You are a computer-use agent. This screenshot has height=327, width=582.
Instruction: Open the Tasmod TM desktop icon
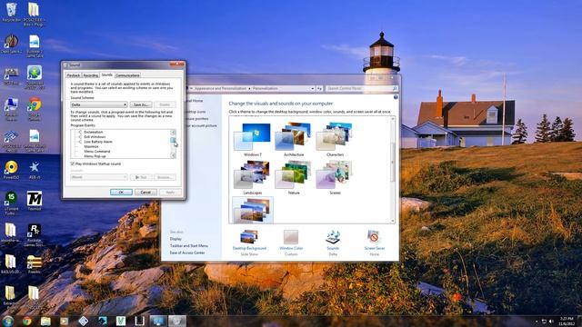[x=35, y=201]
